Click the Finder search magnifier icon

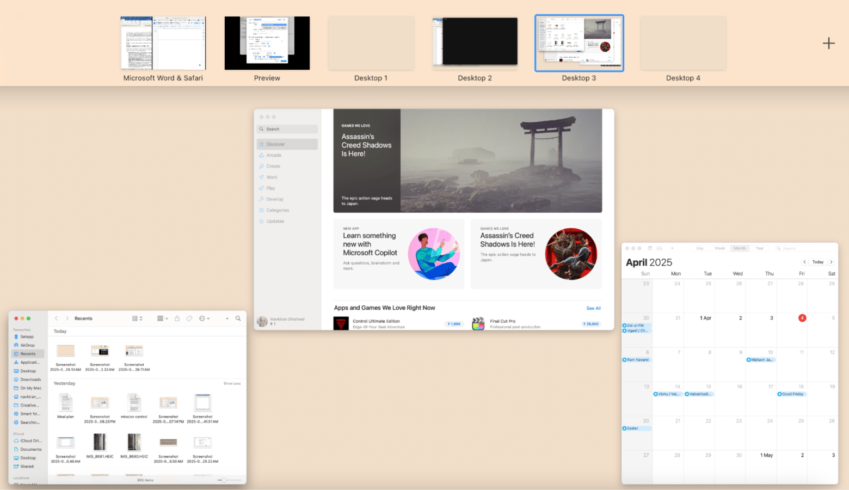[x=238, y=318]
